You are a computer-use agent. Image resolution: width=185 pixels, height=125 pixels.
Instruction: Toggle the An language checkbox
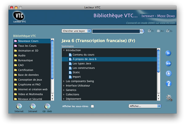pos(158,31)
